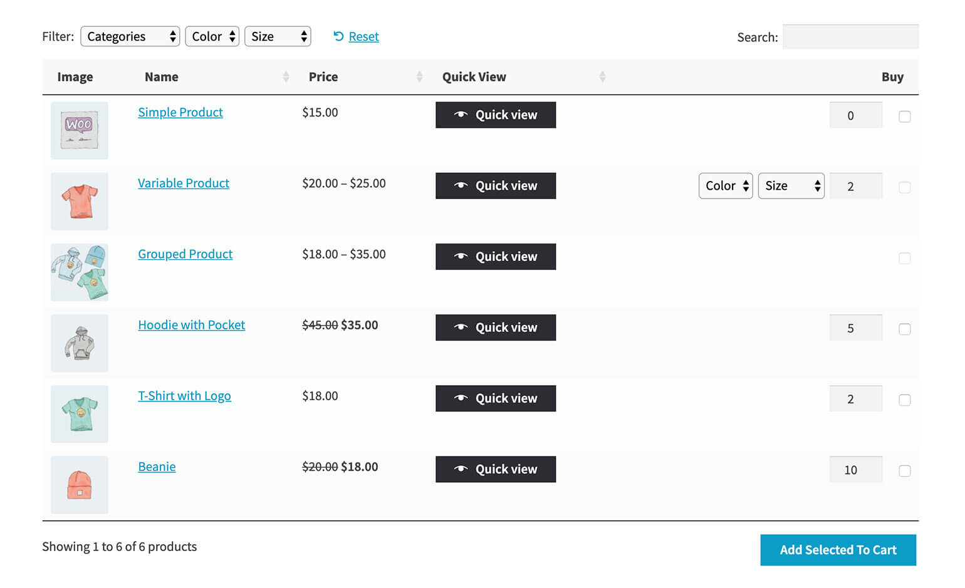Click the quantity field for Beanie
The height and width of the screenshot is (588, 965).
[x=855, y=470]
